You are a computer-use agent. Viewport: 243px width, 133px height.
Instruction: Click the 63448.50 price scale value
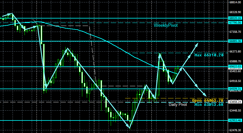(x=235, y=110)
